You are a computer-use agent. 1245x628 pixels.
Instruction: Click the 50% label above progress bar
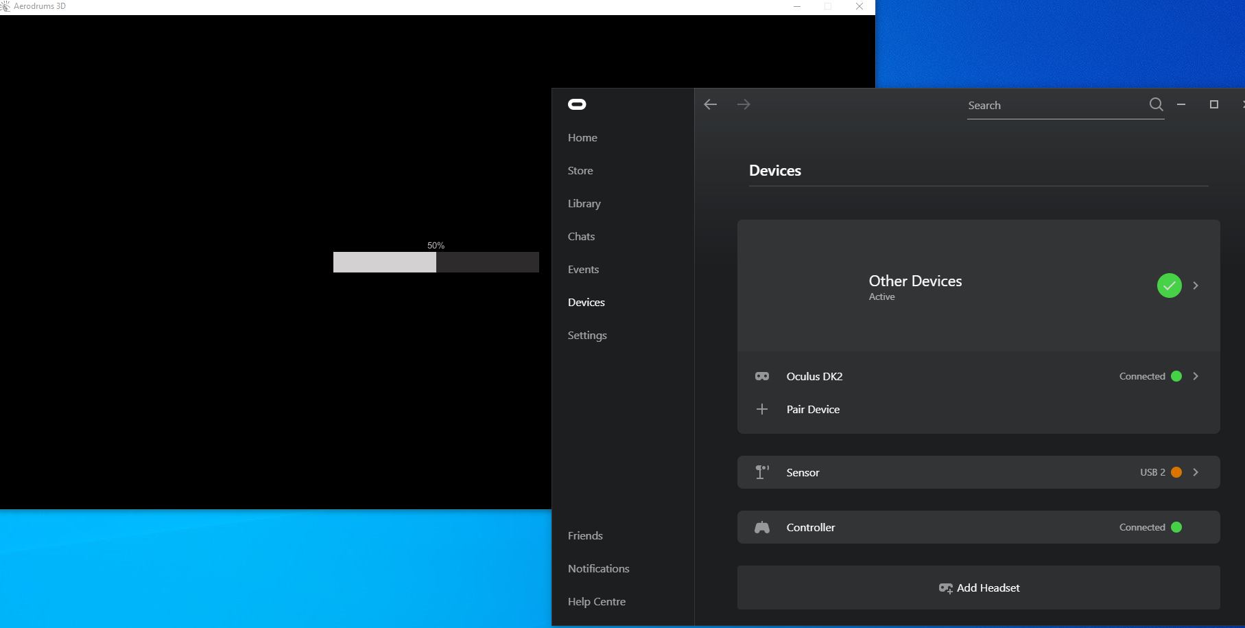[436, 245]
